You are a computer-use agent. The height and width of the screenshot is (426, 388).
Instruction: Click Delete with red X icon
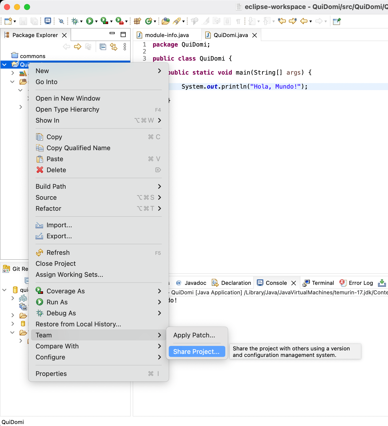point(99,170)
